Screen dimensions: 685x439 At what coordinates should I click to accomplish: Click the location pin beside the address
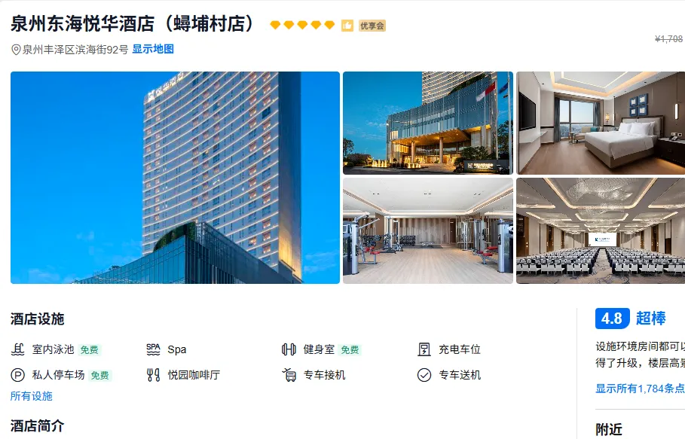pyautogui.click(x=16, y=50)
